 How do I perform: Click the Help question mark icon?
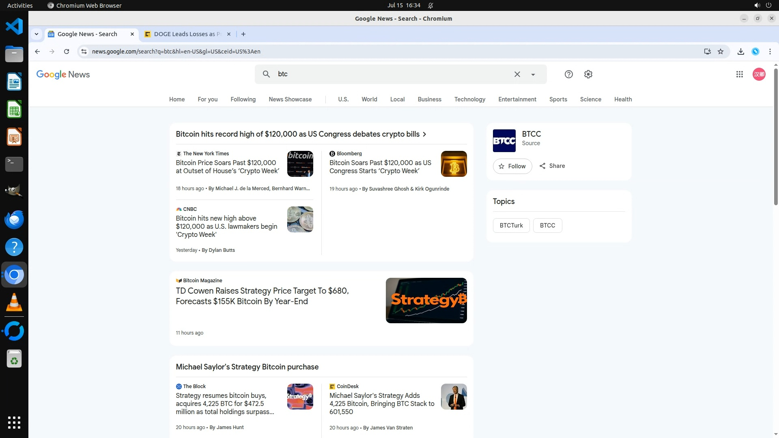(568, 74)
